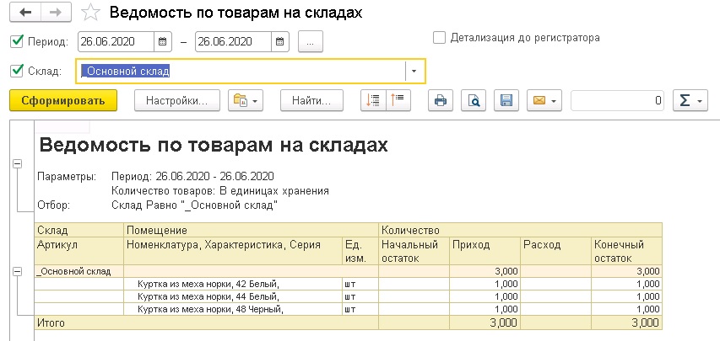Edit the period start date field
Screen dimensions: 720x341
tap(116, 42)
